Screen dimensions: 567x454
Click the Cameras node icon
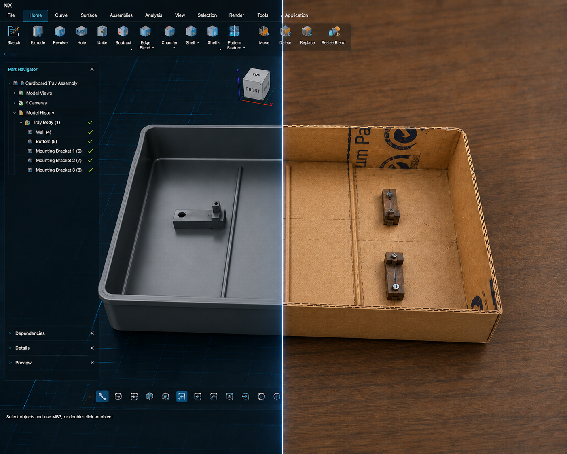[x=21, y=103]
